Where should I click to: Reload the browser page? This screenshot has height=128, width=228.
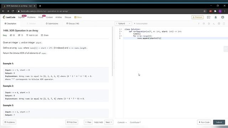[x=13, y=11]
